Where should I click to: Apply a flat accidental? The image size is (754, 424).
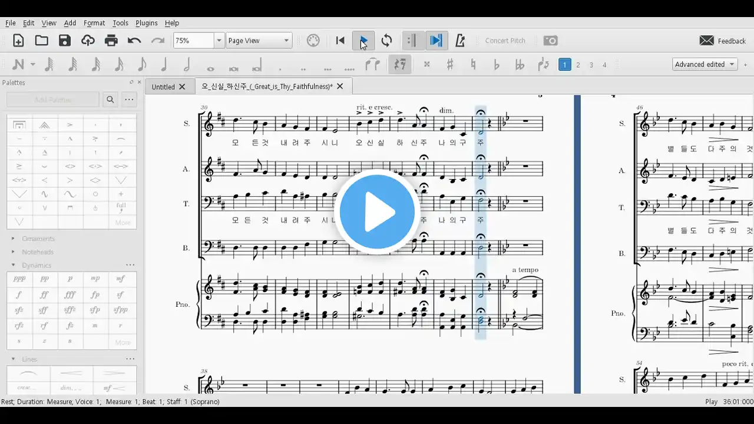pos(497,64)
